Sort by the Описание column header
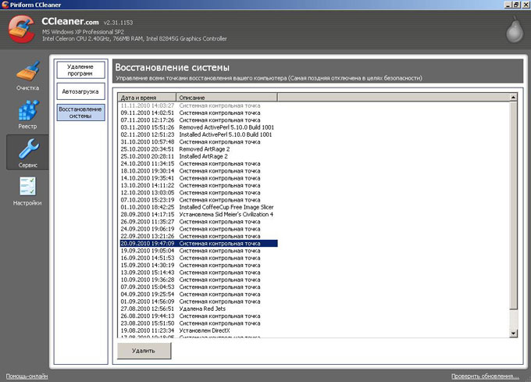Image resolution: width=531 pixels, height=382 pixels. [226, 98]
